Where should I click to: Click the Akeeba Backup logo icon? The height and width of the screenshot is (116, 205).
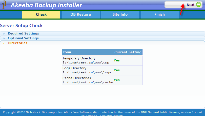tap(4, 5)
